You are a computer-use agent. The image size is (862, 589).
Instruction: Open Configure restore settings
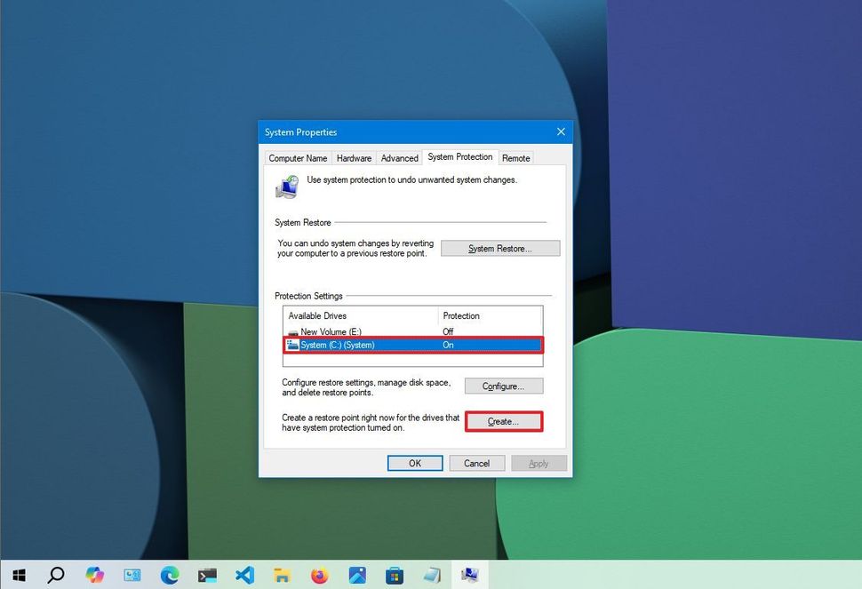(x=503, y=386)
